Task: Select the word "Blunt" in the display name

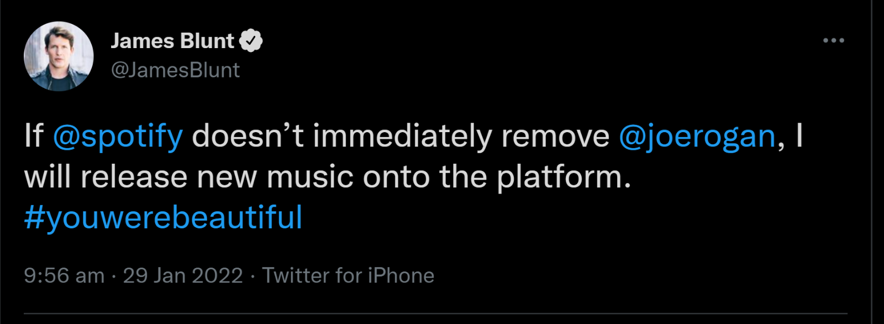Action: click(208, 41)
